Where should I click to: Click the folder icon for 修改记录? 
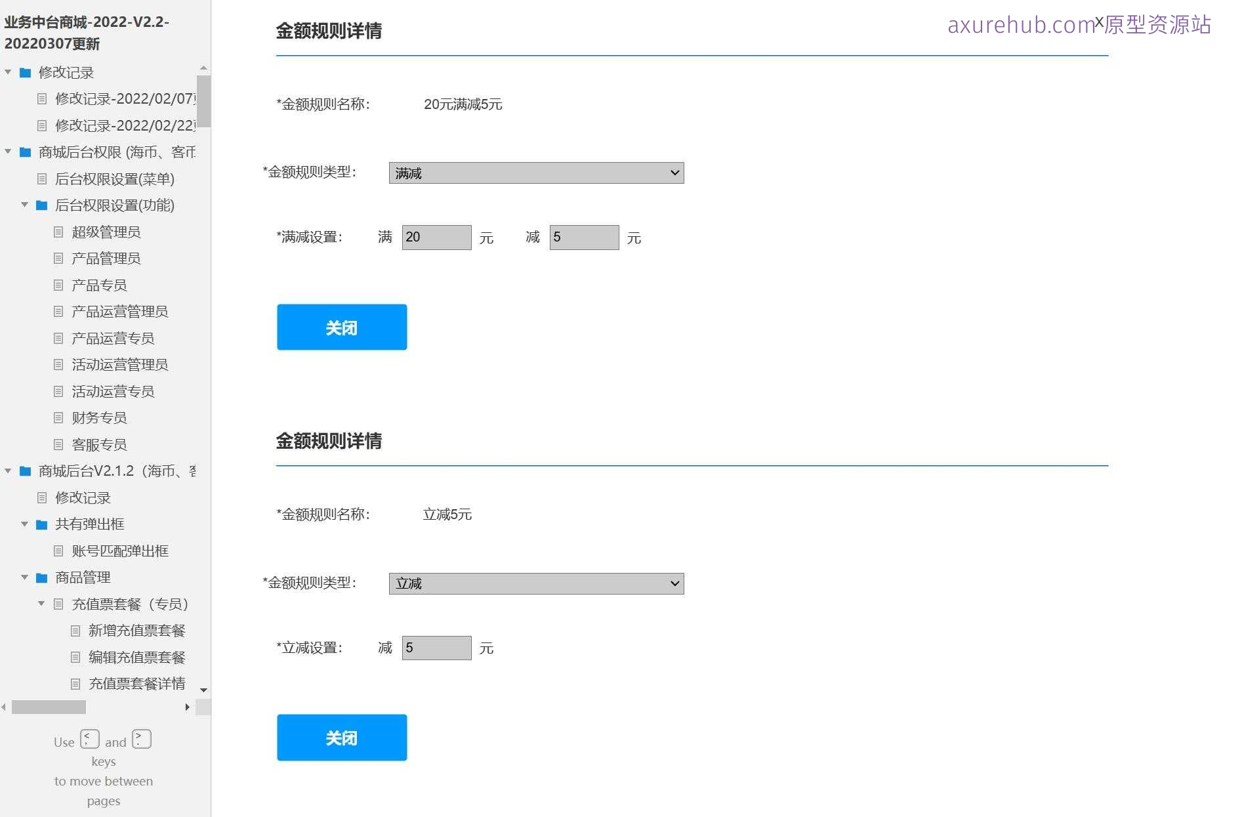[x=25, y=72]
